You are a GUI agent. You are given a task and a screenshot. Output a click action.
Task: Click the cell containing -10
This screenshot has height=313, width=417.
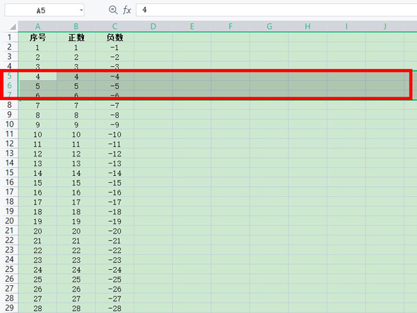coord(115,134)
